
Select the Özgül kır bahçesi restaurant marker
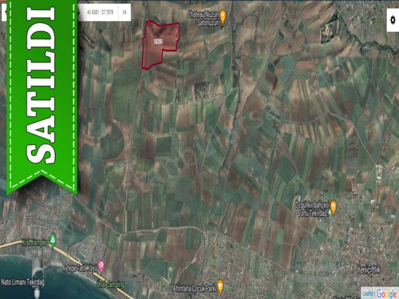click(x=333, y=206)
